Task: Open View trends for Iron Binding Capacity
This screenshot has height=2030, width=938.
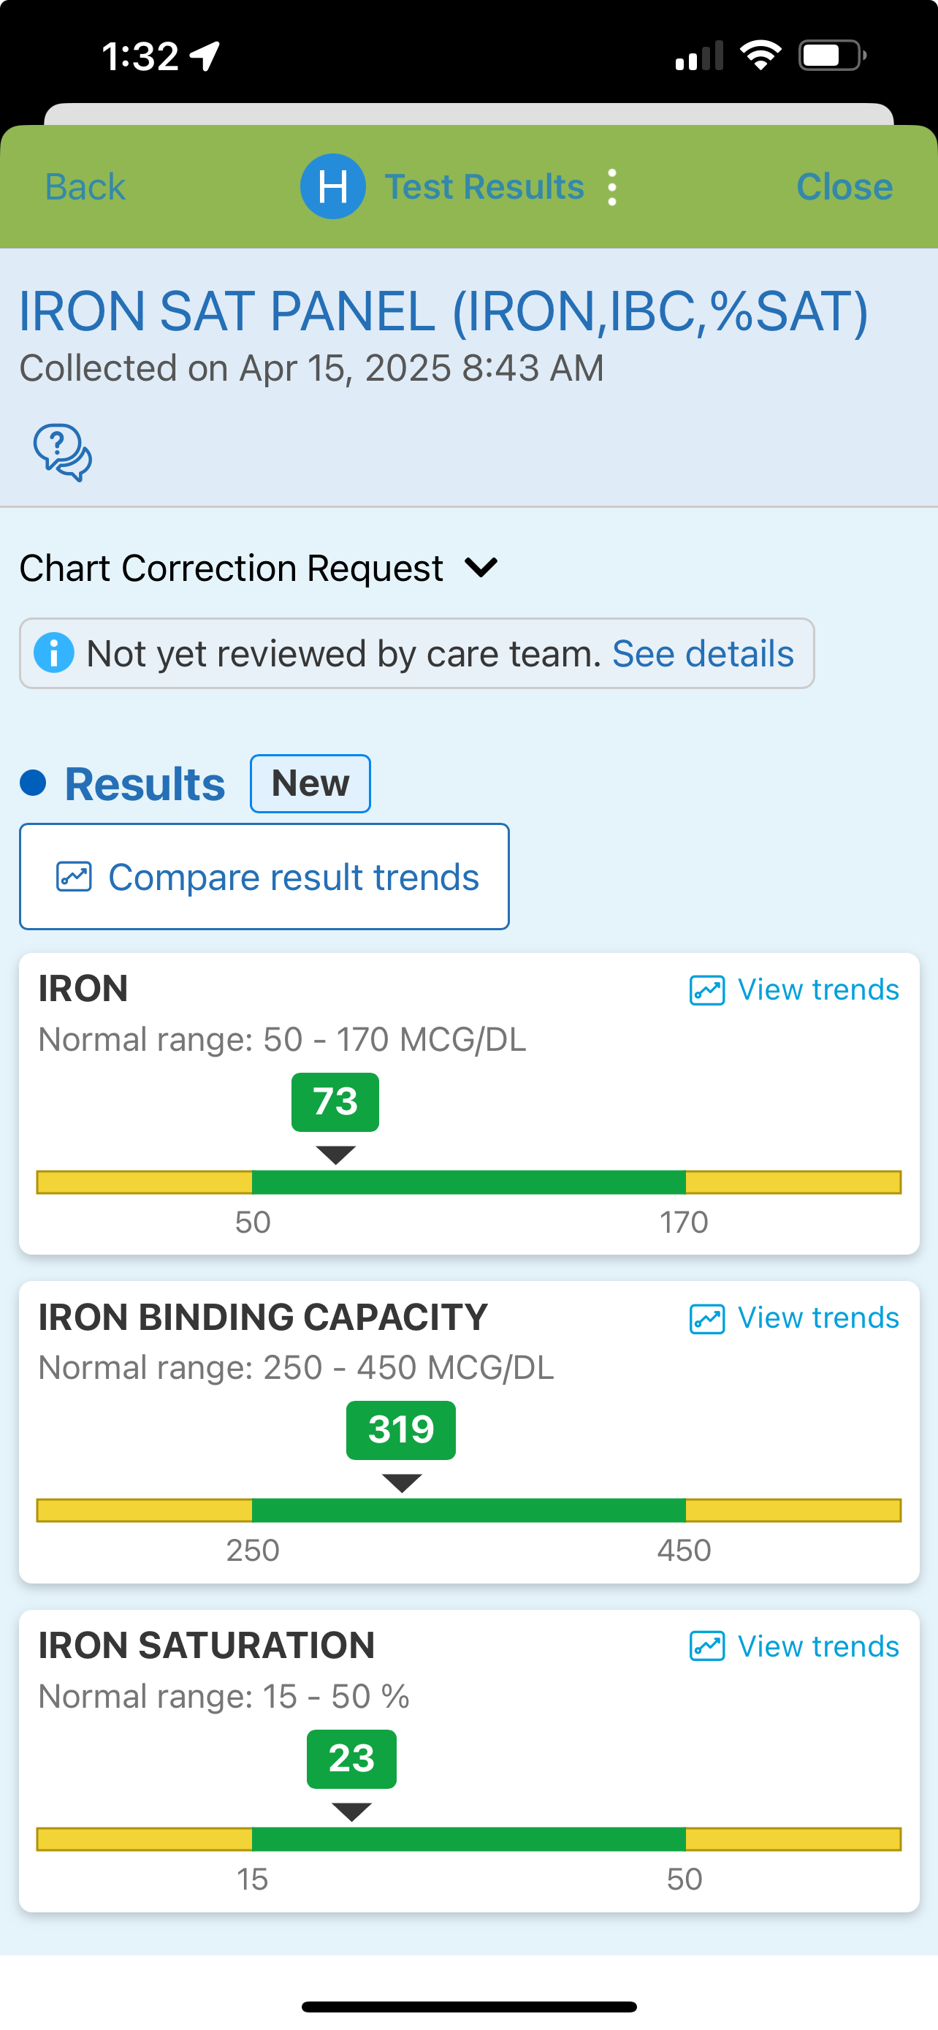Action: pos(817,1318)
